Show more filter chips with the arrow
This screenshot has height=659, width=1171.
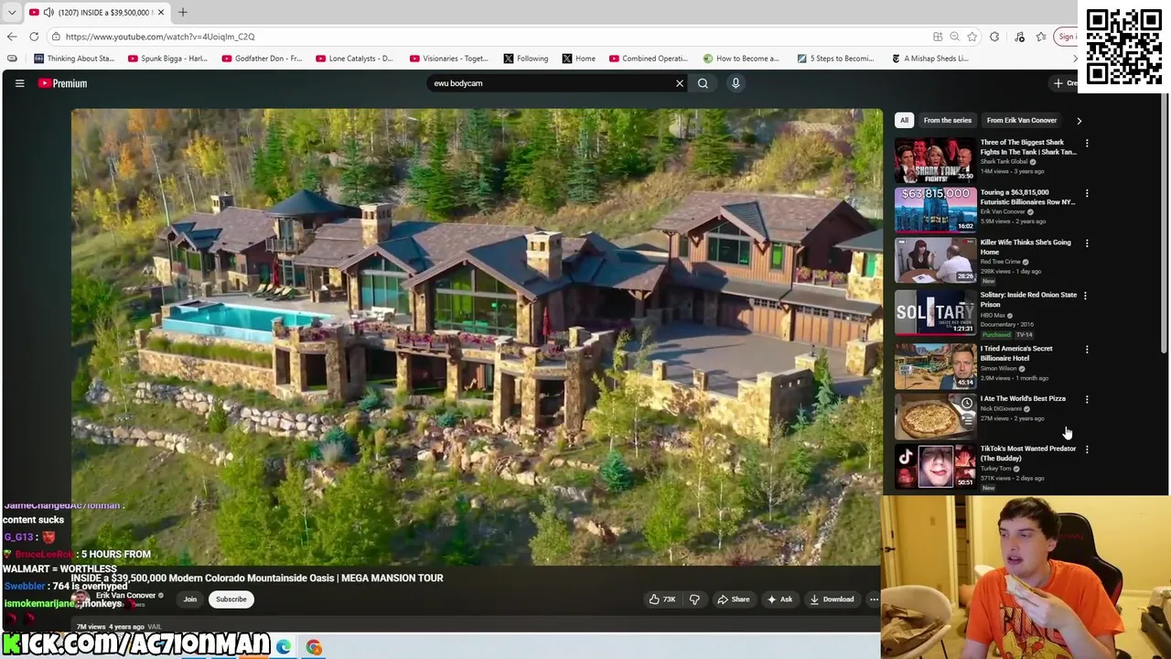click(x=1079, y=120)
